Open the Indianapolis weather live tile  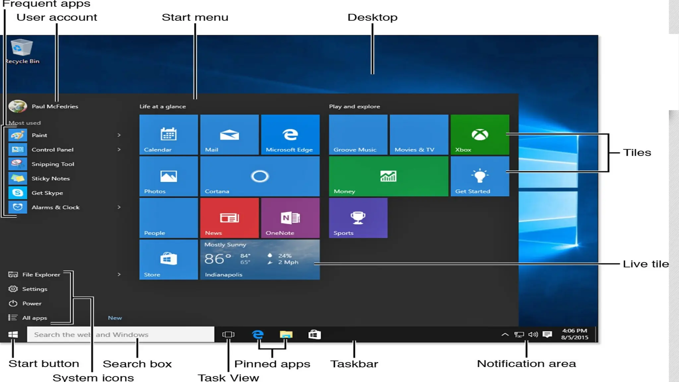click(260, 260)
